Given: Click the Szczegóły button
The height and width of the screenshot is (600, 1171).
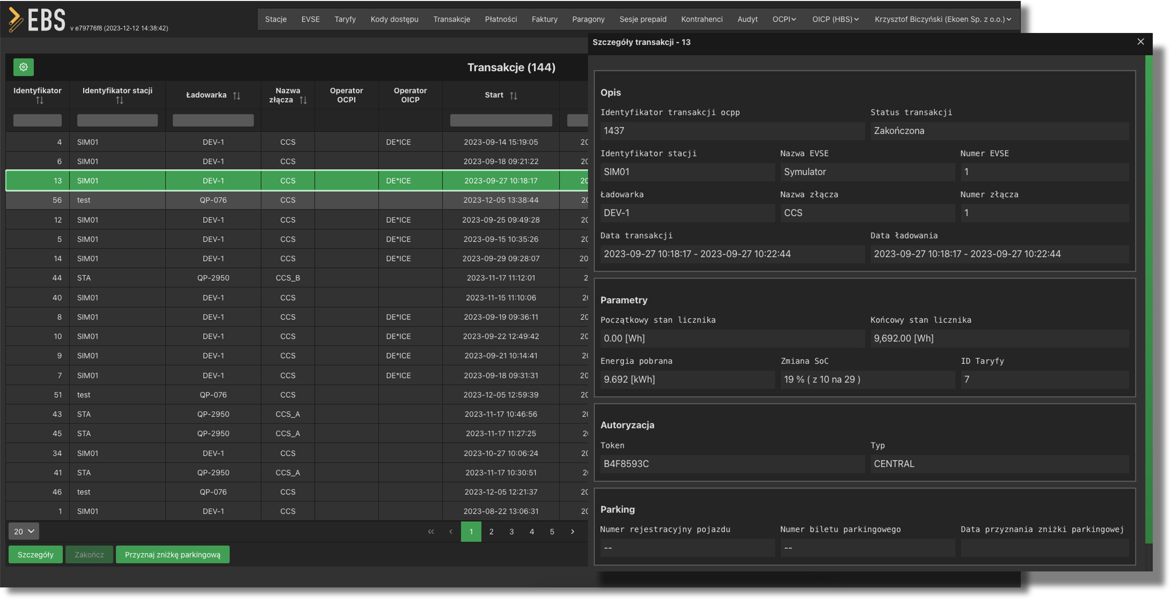Looking at the screenshot, I should tap(36, 554).
